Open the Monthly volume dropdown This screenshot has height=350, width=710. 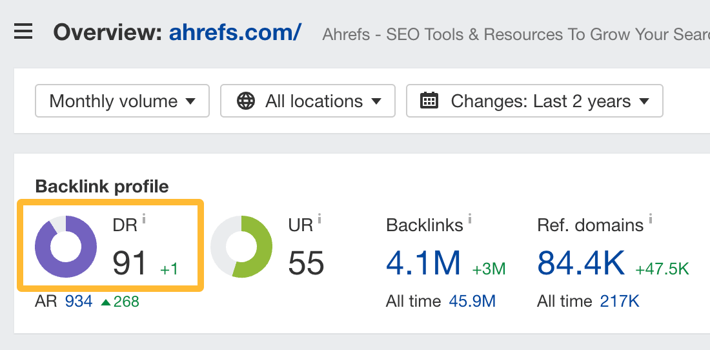tap(122, 101)
